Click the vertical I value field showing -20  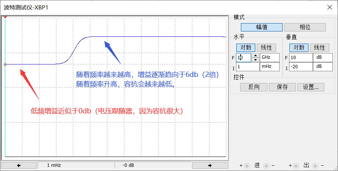coord(300,67)
